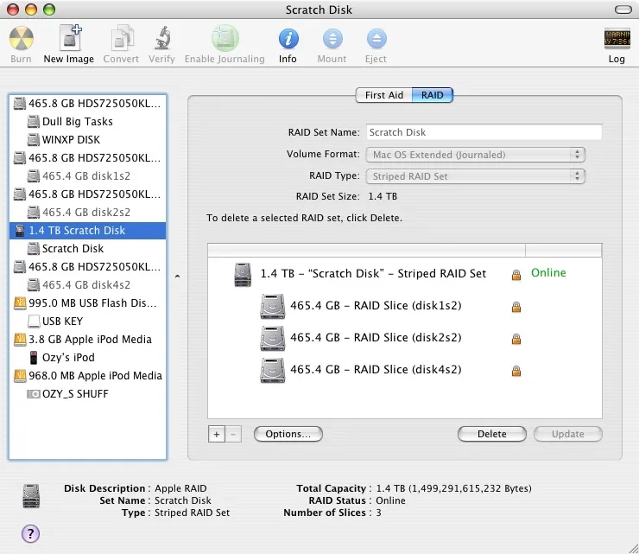Open help with the question mark button
639x554 pixels.
click(30, 533)
